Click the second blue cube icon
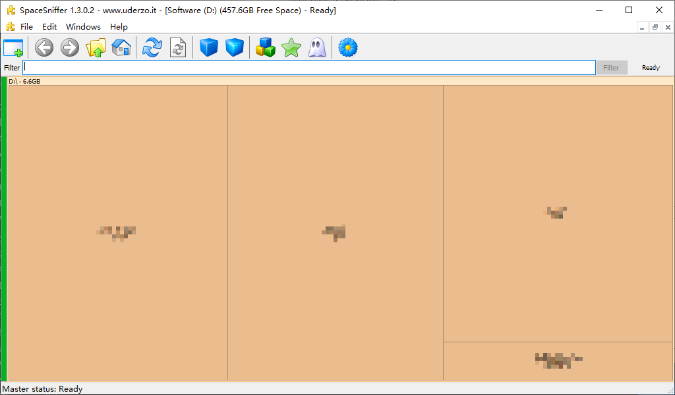Screen dimensions: 675x395 [235, 47]
